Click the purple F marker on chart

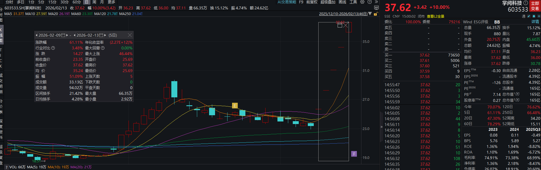(354, 154)
